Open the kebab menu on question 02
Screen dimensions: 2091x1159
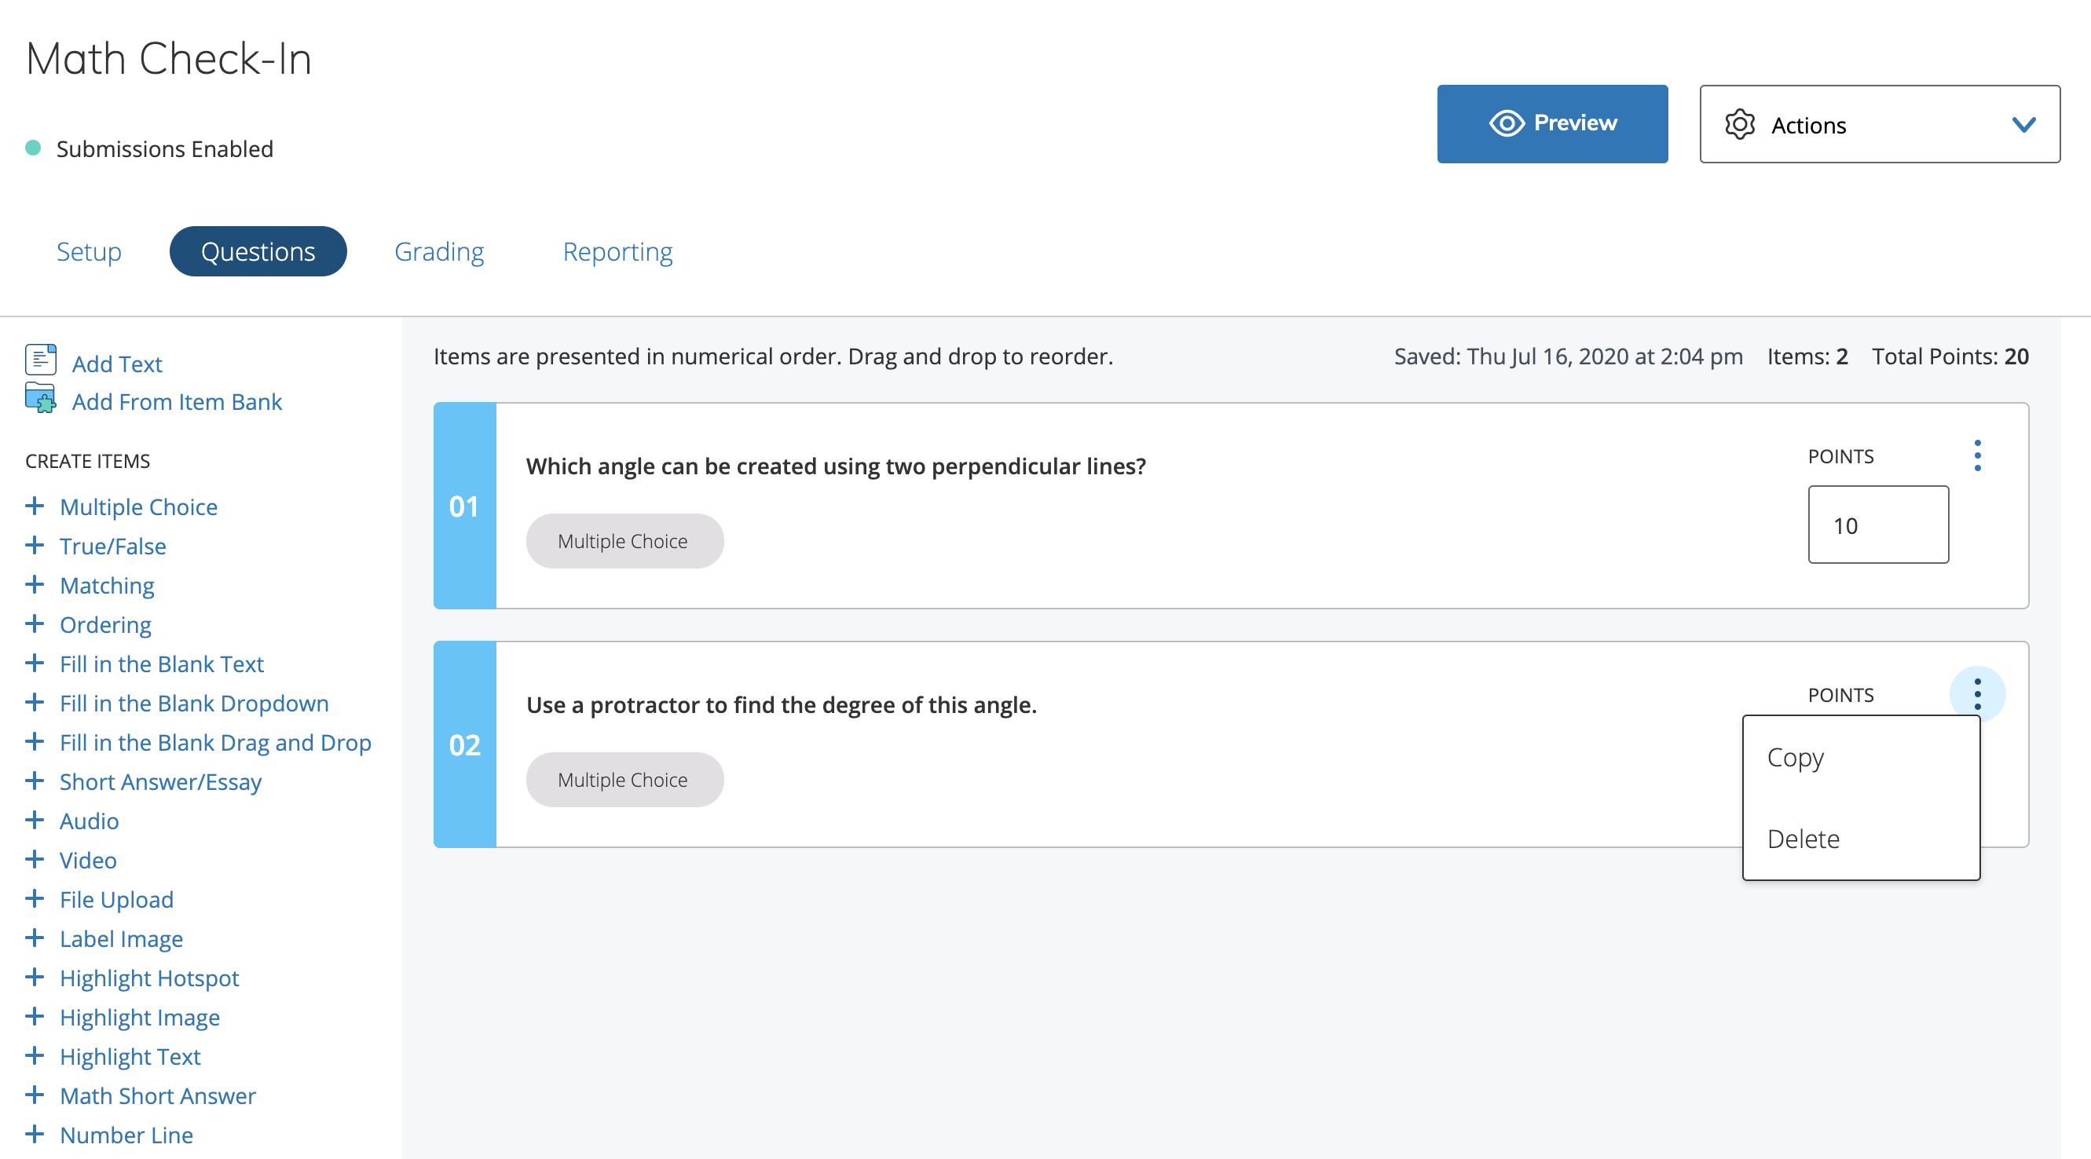pos(1976,694)
